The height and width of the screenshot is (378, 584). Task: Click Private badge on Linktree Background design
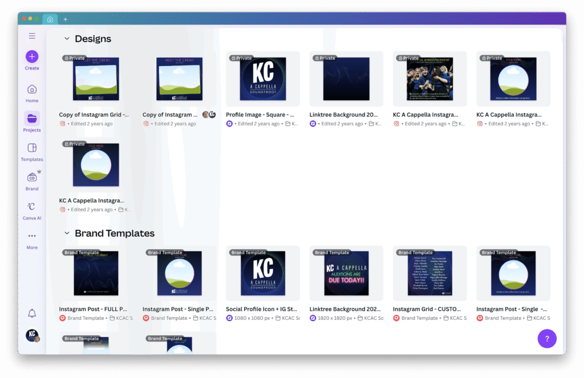pyautogui.click(x=325, y=58)
